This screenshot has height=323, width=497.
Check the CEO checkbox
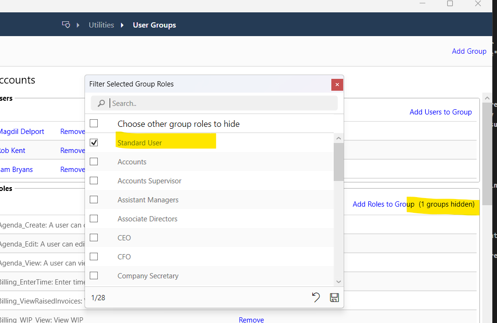[x=94, y=237]
